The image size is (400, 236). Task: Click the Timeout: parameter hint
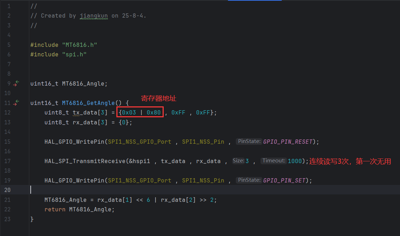(x=274, y=161)
